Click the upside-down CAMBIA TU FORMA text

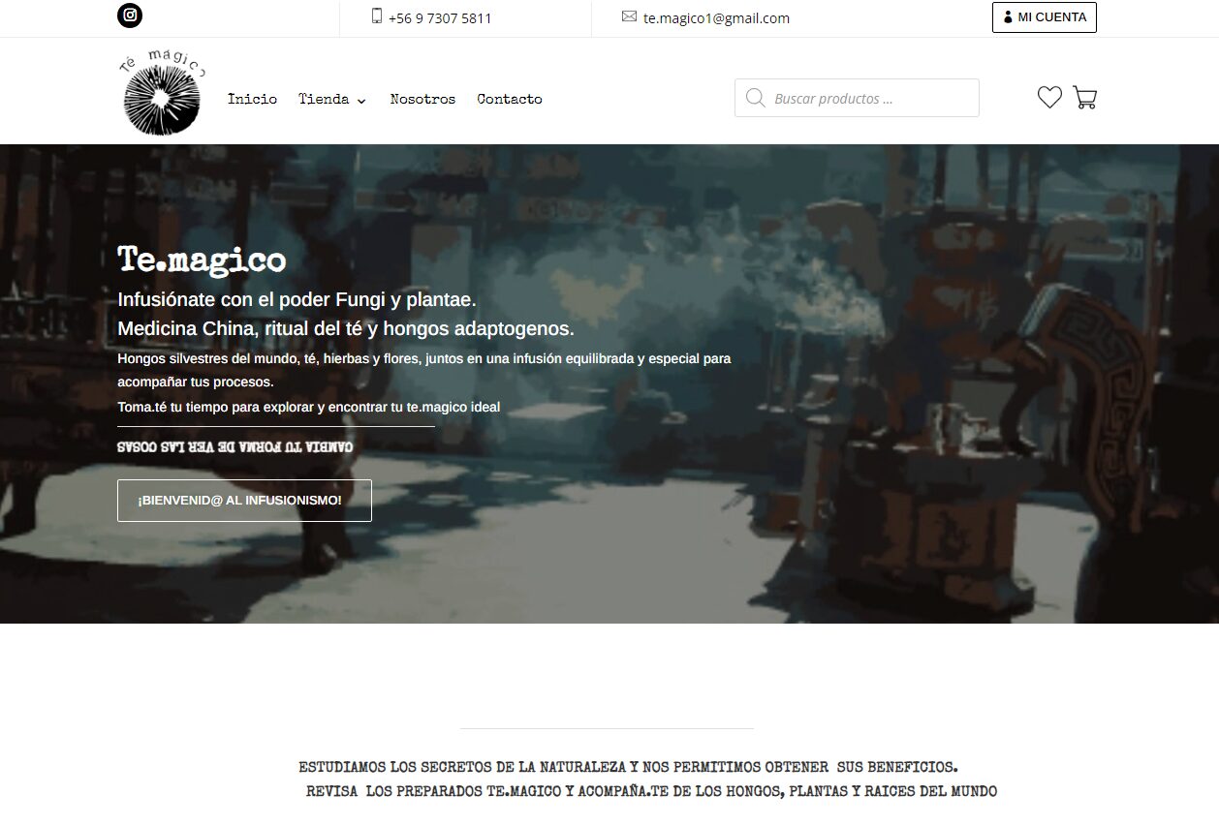click(x=234, y=447)
